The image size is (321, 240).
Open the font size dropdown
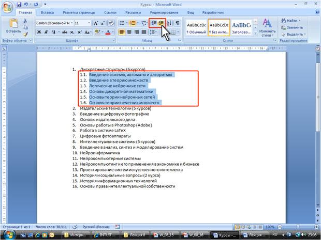(x=89, y=23)
